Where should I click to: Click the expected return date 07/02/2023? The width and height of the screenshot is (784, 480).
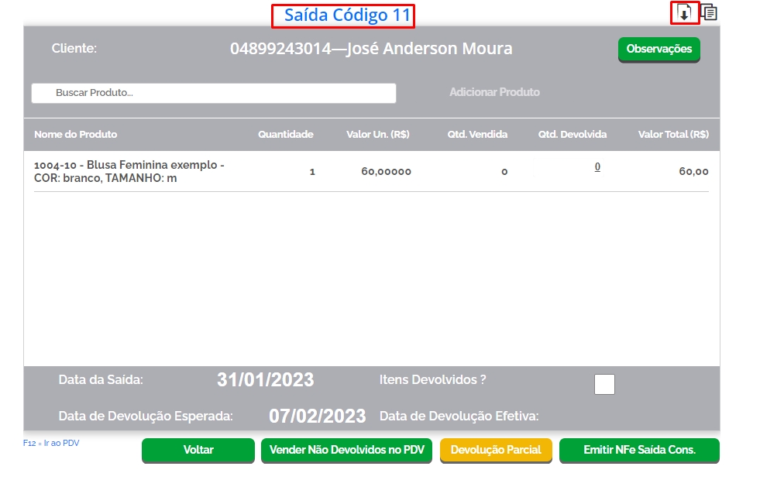(x=317, y=416)
